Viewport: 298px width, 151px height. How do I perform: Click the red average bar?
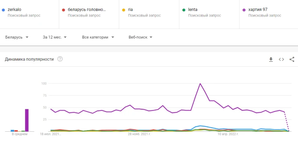click(16, 131)
